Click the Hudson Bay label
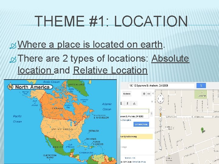The width and height of the screenshot is (219, 164). pos(68,106)
